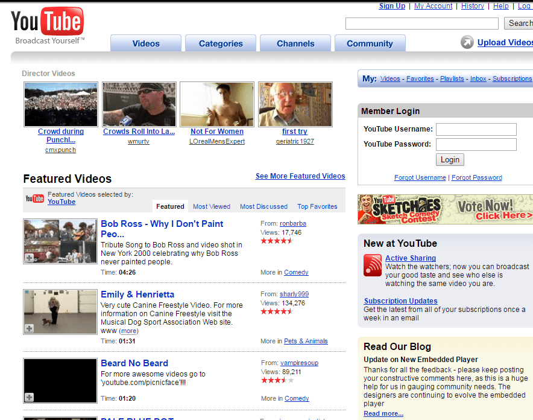The width and height of the screenshot is (533, 420).
Task: Open the Forgot Username link
Action: pos(420,177)
